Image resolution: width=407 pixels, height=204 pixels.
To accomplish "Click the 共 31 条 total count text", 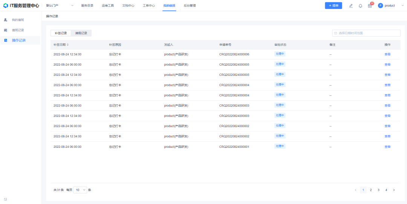I will pyautogui.click(x=58, y=190).
